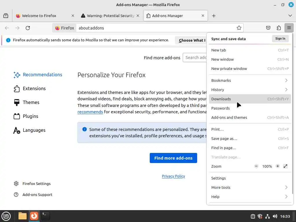Switch to Warning: Potential Security tab
This screenshot has width=296, height=222.
click(x=110, y=16)
